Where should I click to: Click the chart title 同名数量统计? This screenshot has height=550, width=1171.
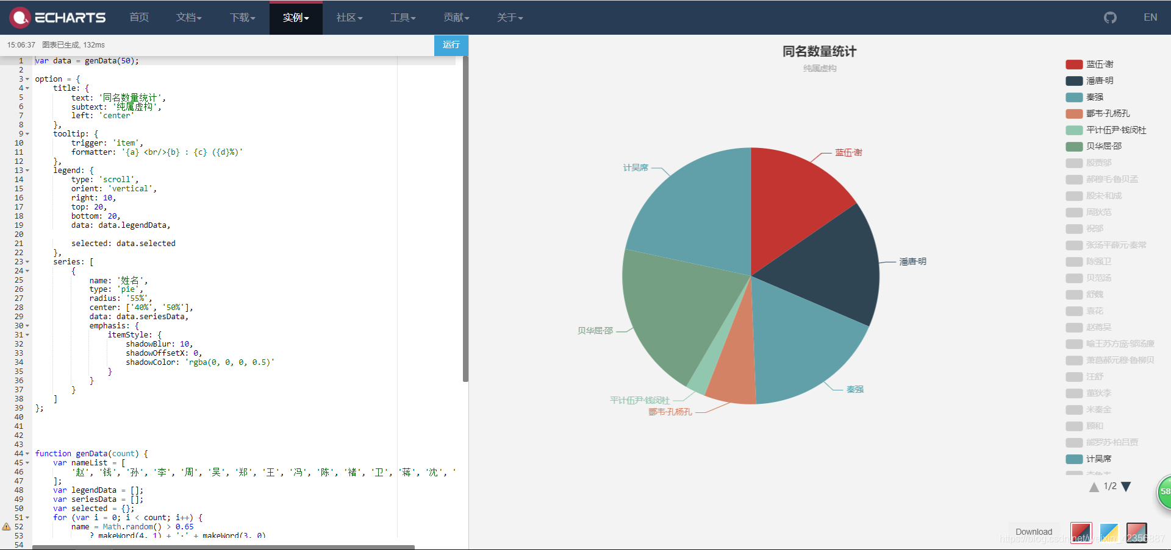[819, 52]
